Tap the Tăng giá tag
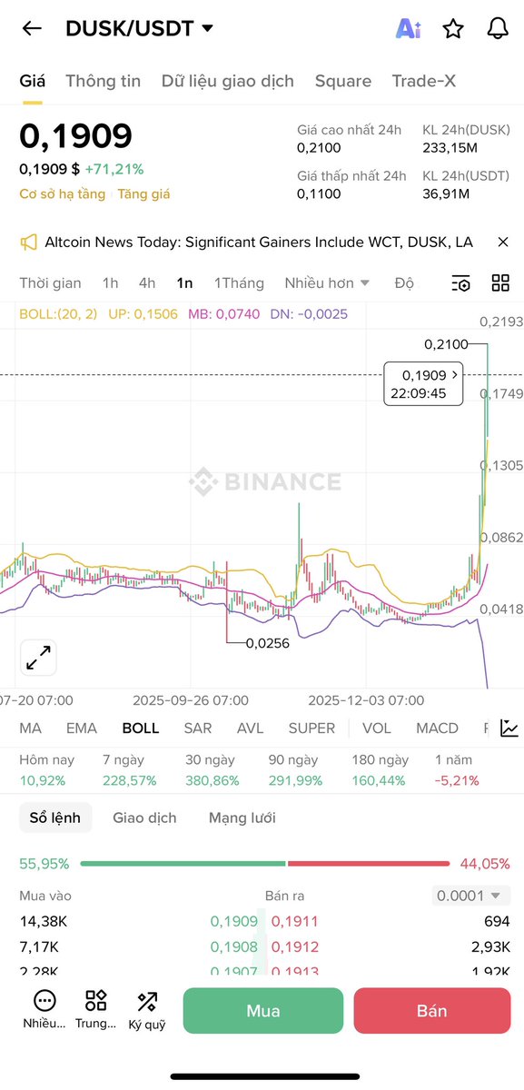 [143, 193]
